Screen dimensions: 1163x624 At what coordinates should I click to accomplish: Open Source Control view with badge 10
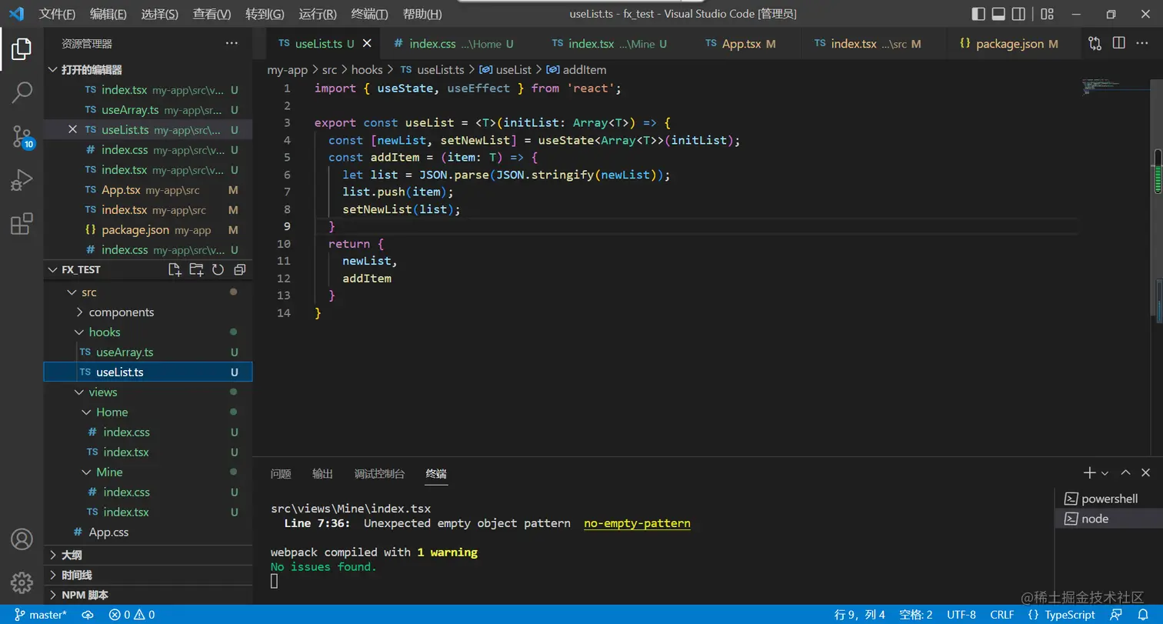(x=22, y=137)
